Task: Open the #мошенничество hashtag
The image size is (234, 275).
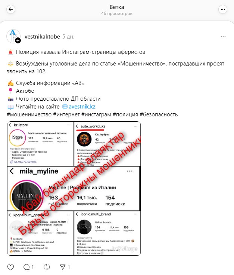Action: click(29, 114)
